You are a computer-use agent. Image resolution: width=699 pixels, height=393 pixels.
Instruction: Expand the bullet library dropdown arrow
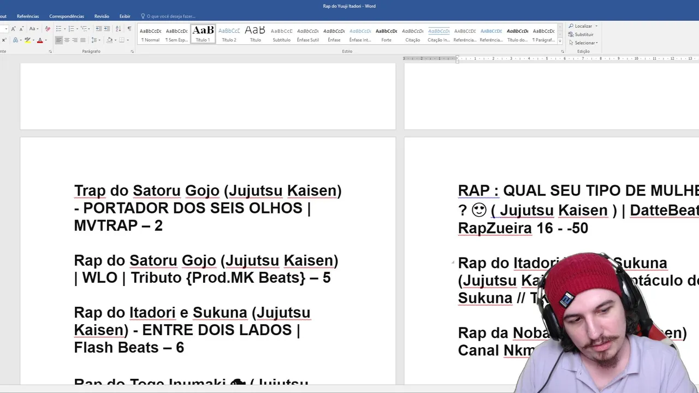pos(64,29)
